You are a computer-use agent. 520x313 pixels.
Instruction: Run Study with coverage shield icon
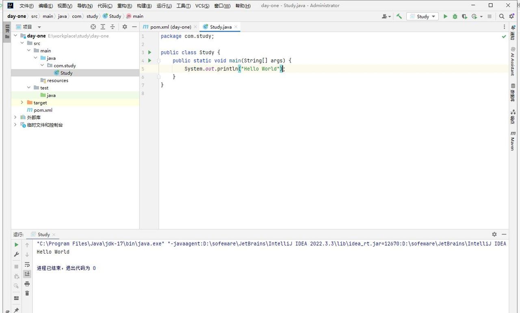pos(464,16)
